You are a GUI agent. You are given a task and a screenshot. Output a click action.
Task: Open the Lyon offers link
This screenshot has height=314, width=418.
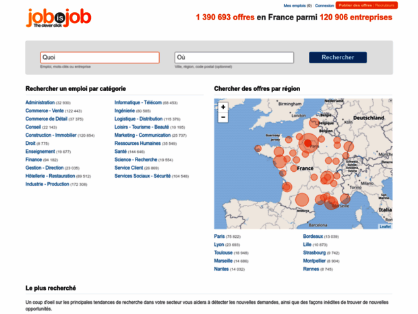pyautogui.click(x=219, y=245)
